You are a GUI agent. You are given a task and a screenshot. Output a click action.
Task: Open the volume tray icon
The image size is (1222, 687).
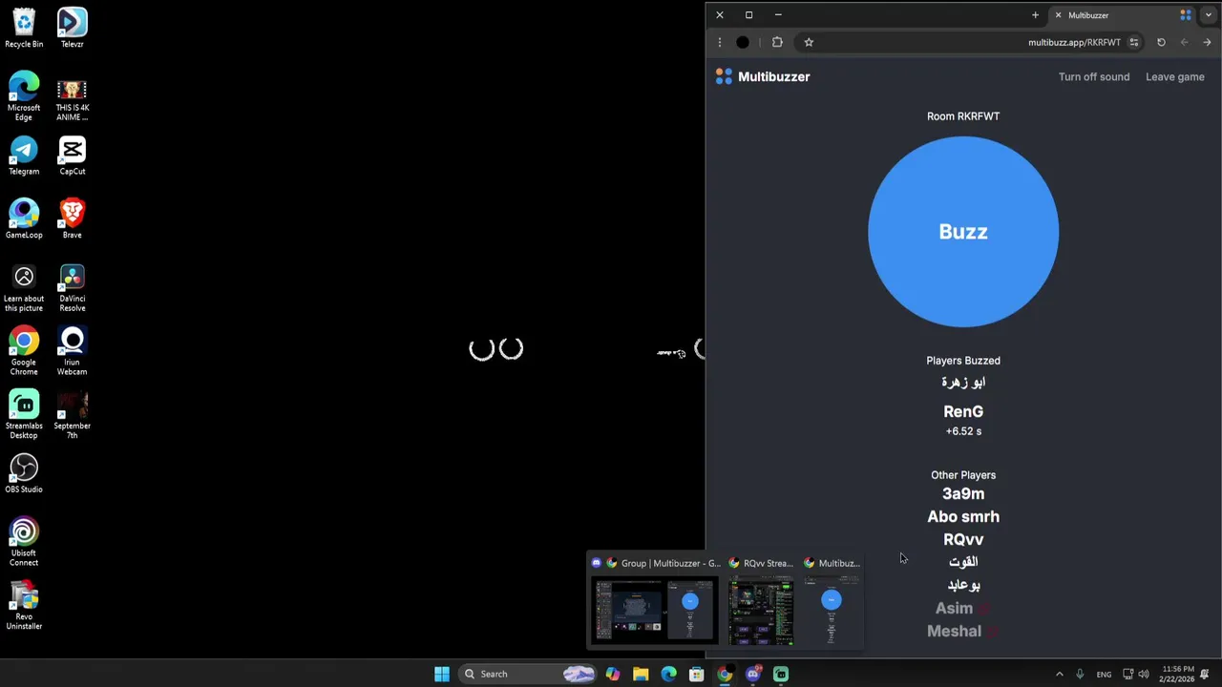(1144, 674)
